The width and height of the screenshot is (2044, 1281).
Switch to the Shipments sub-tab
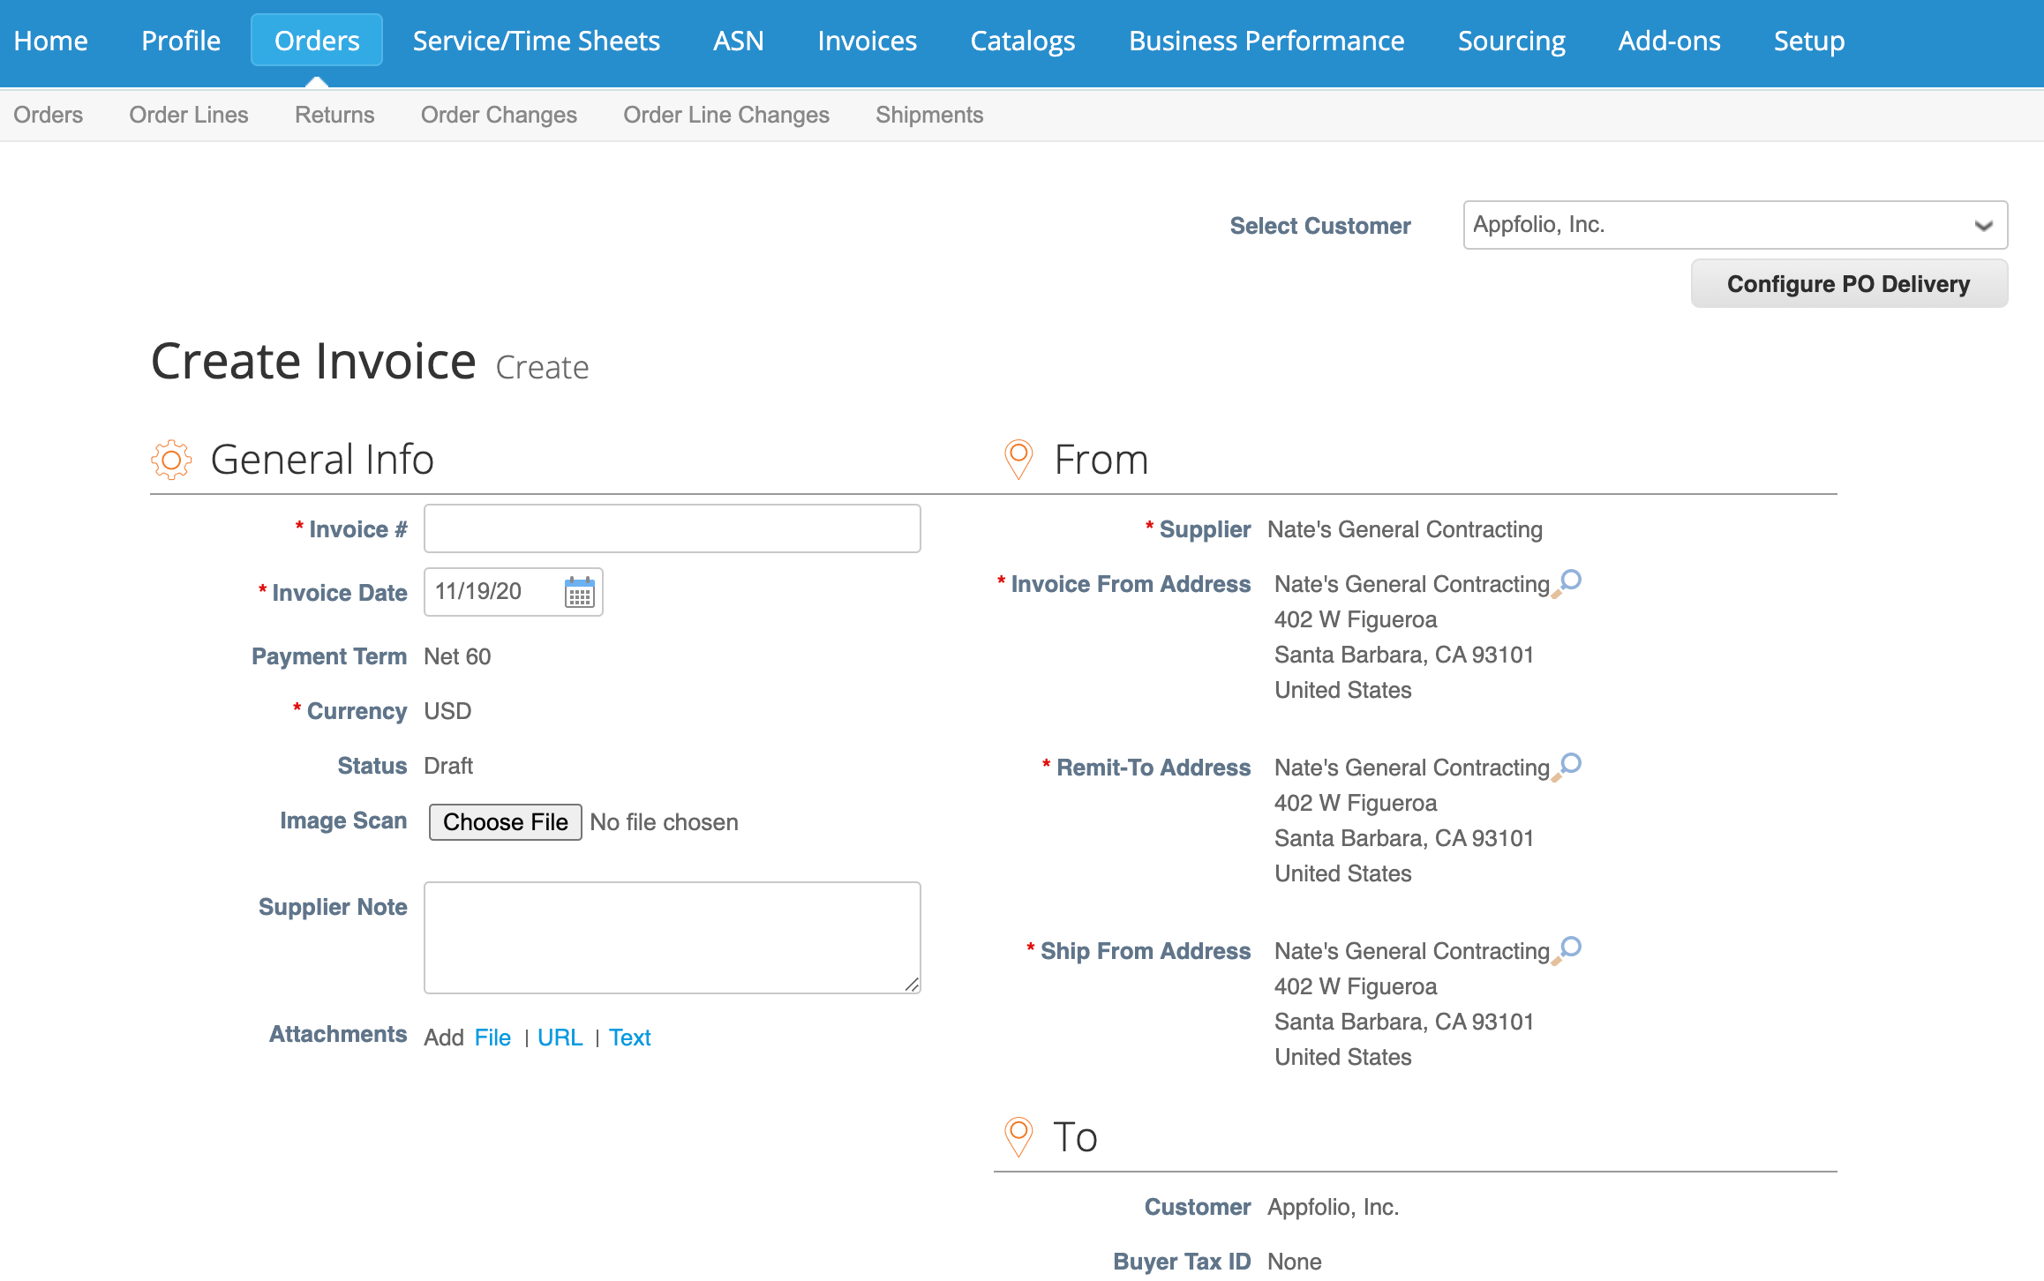[x=928, y=115]
